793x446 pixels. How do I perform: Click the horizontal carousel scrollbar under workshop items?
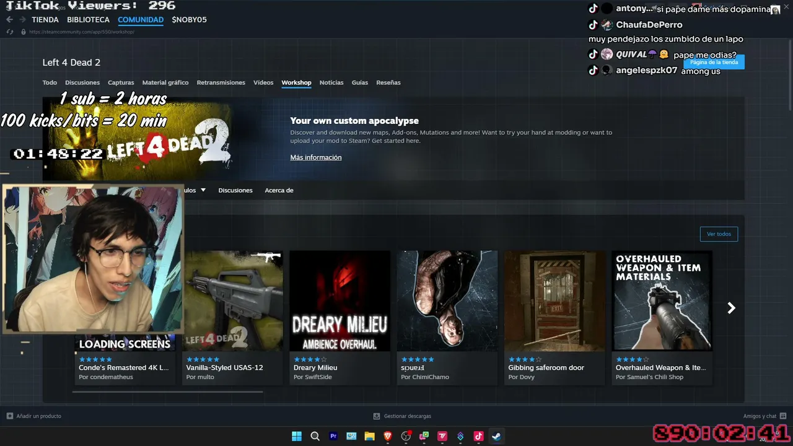[x=167, y=391]
